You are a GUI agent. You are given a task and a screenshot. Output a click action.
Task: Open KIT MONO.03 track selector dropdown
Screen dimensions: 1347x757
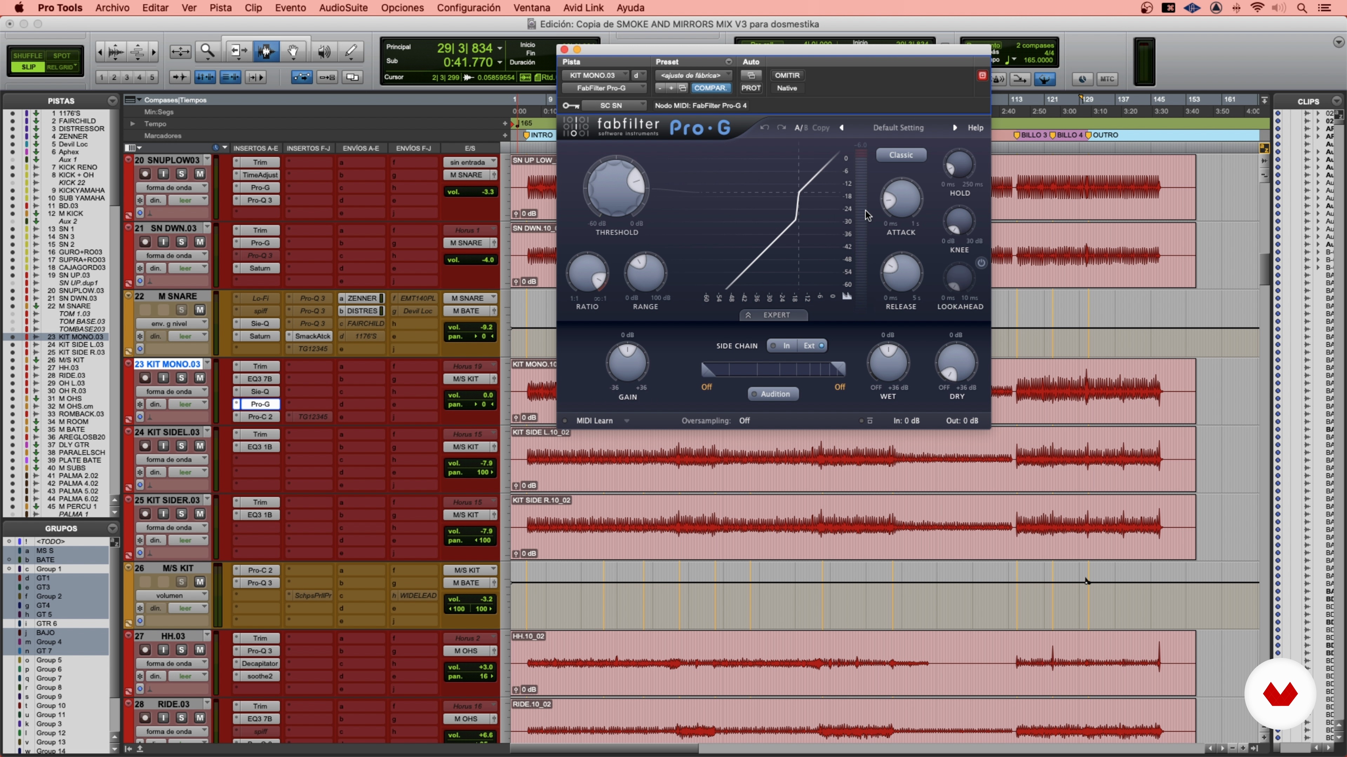pyautogui.click(x=596, y=76)
